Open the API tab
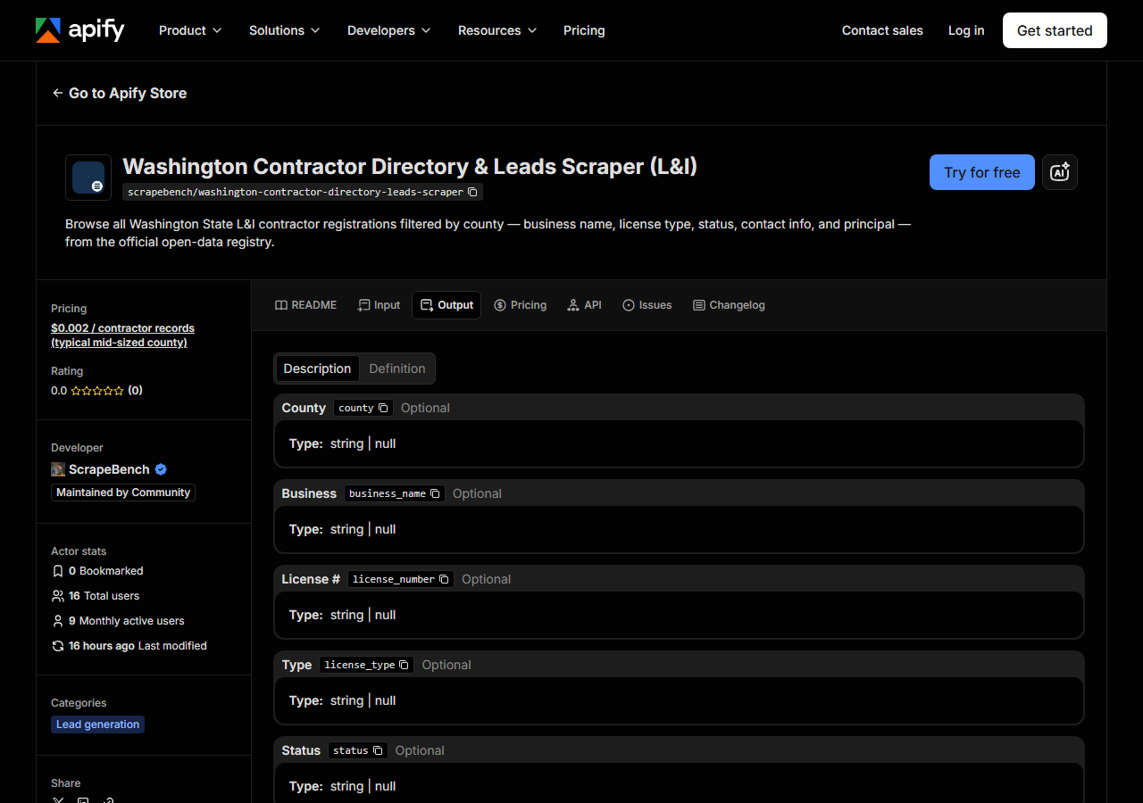The width and height of the screenshot is (1143, 803). click(x=584, y=305)
